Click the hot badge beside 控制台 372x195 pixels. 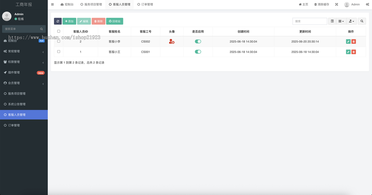(41, 41)
